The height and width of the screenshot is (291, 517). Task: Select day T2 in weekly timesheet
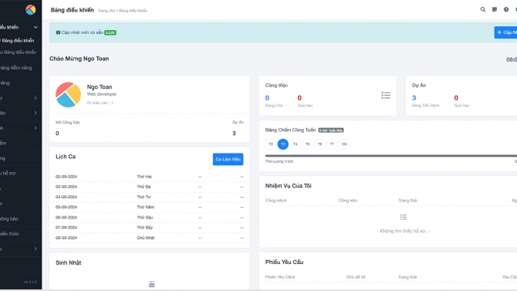click(271, 144)
